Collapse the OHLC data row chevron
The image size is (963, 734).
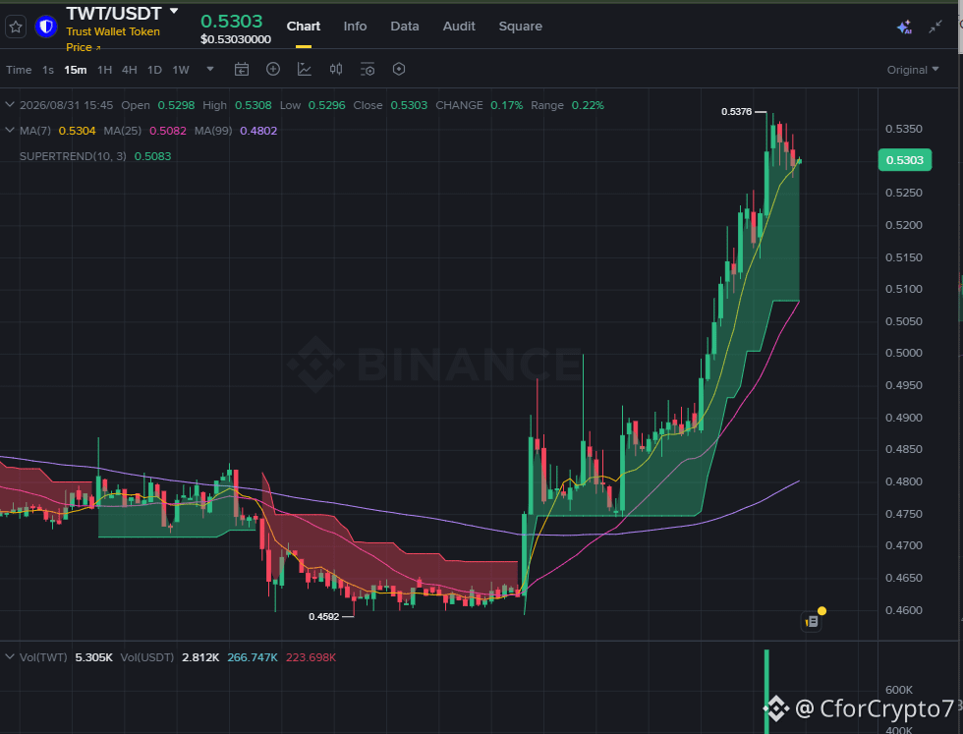pyautogui.click(x=9, y=105)
